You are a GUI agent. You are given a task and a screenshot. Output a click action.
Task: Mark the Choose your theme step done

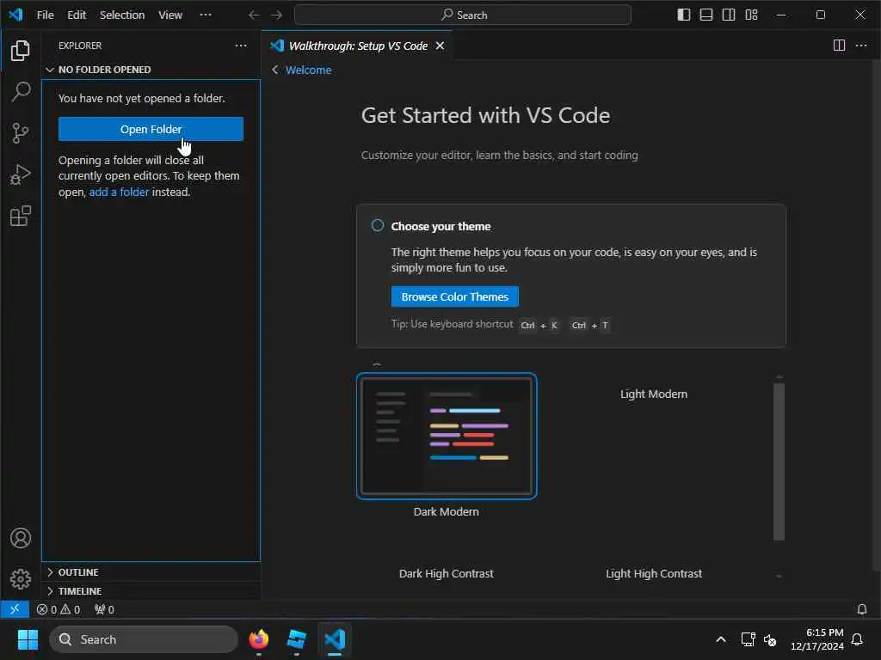click(x=378, y=225)
